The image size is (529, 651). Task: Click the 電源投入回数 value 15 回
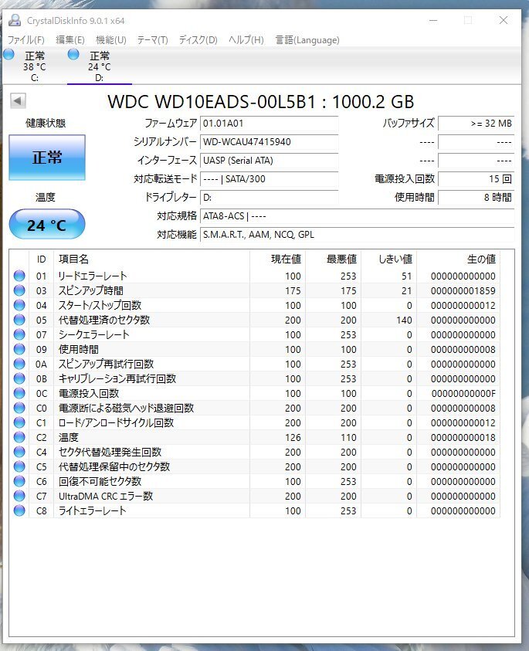click(x=476, y=179)
